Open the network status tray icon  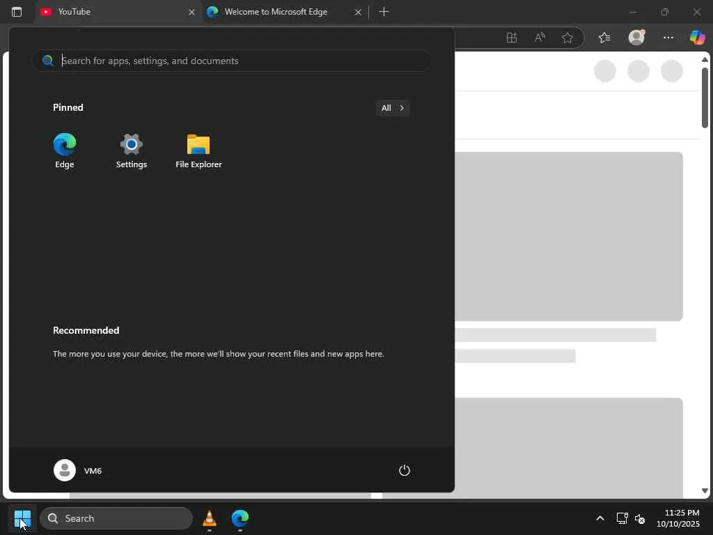tap(622, 518)
